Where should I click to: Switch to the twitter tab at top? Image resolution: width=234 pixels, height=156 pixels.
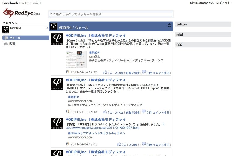coord(26,3)
